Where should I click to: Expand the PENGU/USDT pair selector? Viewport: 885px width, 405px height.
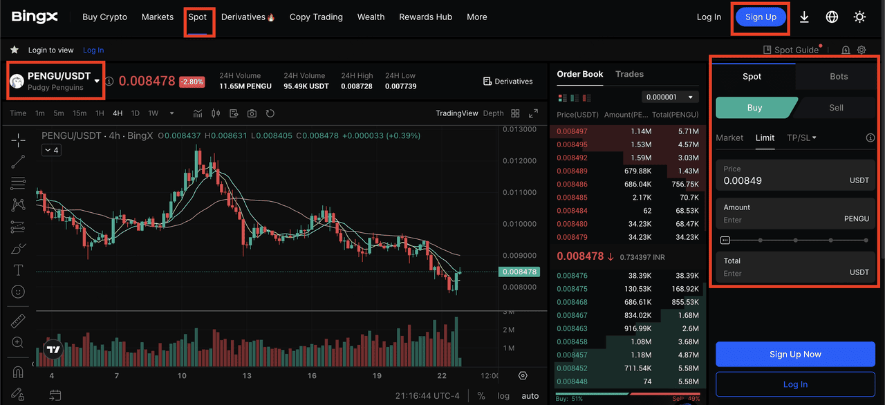coord(97,81)
